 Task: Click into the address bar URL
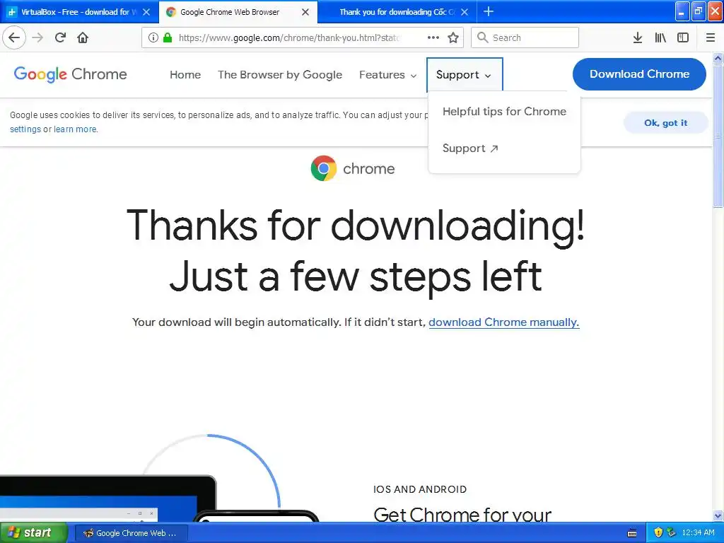(290, 37)
